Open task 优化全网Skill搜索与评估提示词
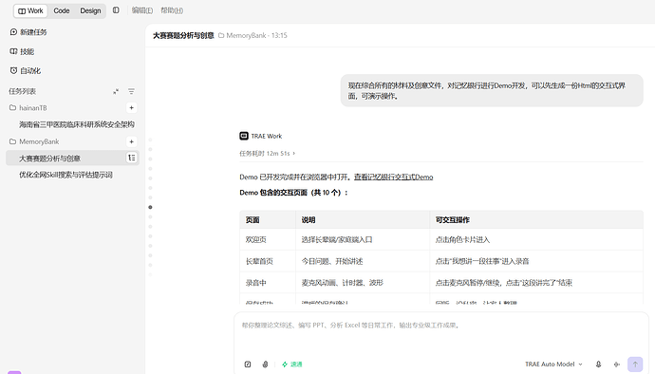This screenshot has height=374, width=655. 65,175
